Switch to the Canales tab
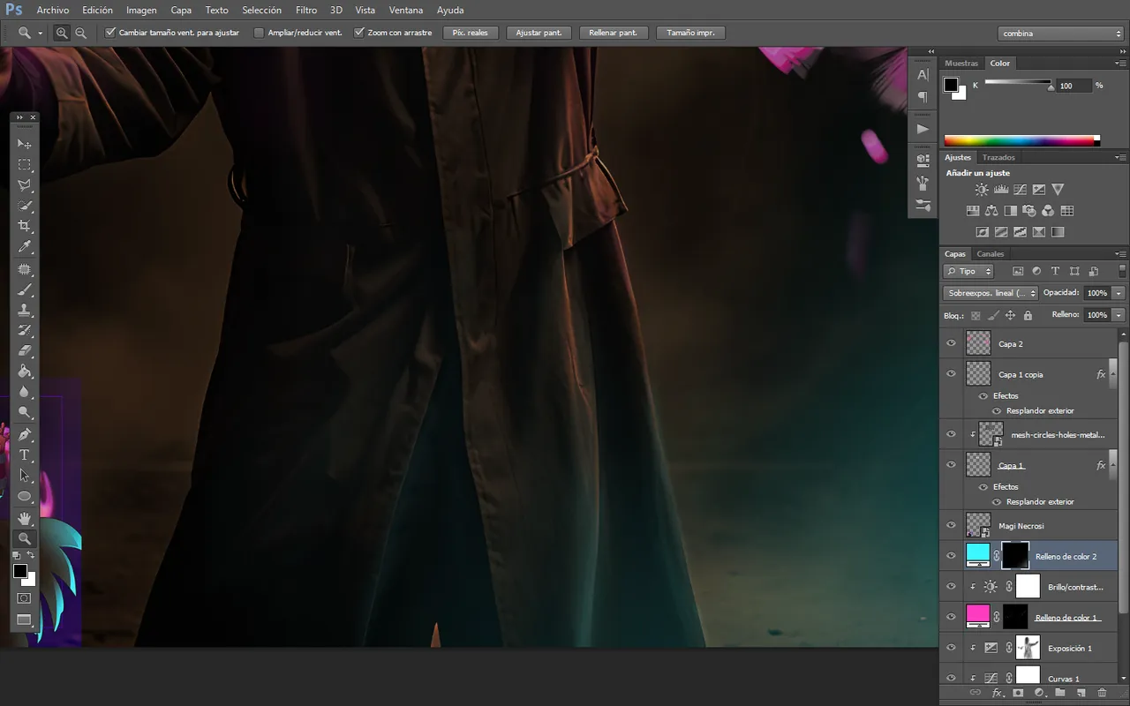 pyautogui.click(x=991, y=254)
